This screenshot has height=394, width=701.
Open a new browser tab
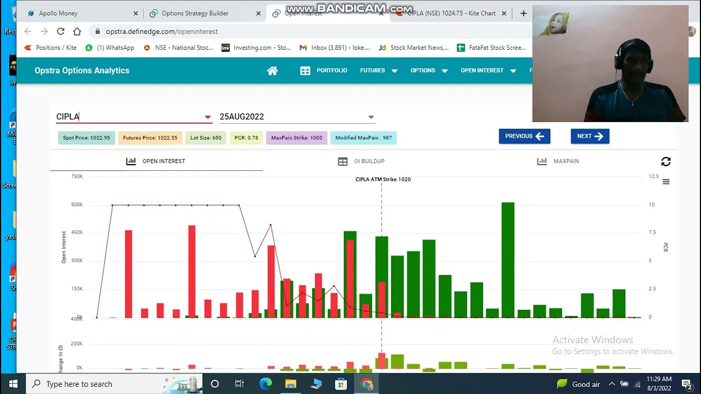(x=524, y=13)
